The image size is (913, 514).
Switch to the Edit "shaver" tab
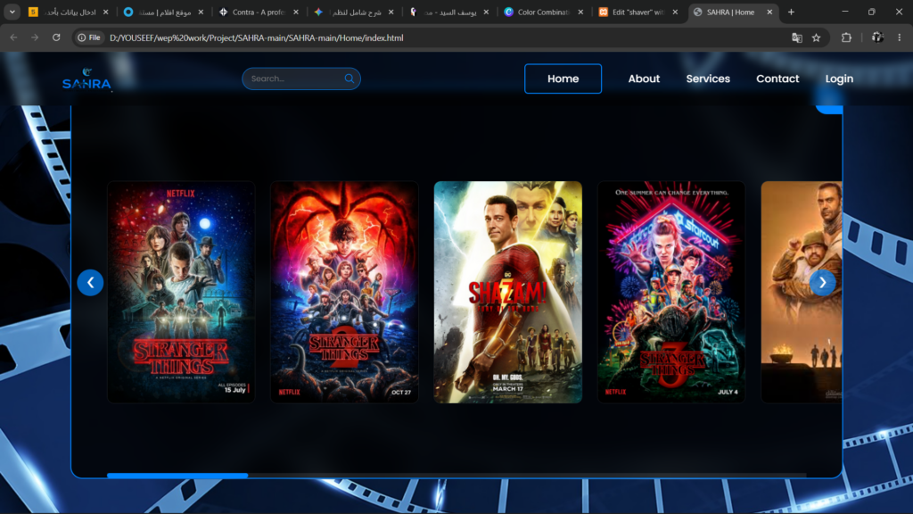638,12
